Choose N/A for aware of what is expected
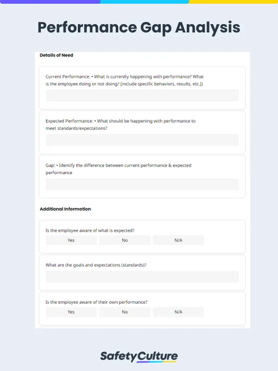278x371 pixels. [178, 240]
